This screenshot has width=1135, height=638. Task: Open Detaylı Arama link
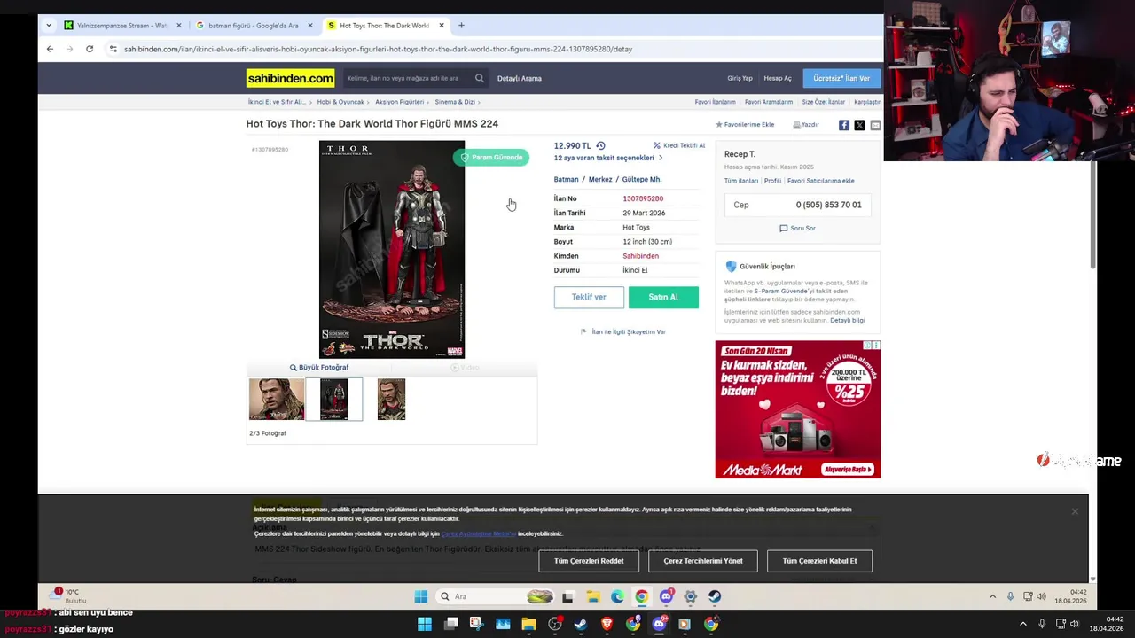tap(520, 78)
